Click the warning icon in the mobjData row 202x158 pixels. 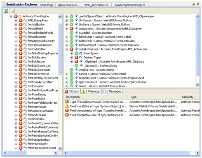pos(67,106)
